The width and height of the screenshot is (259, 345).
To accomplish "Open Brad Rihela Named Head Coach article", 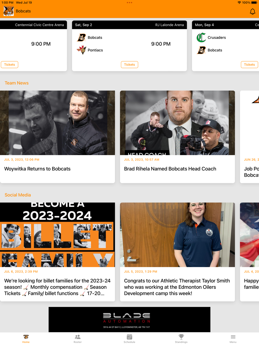I will (170, 169).
